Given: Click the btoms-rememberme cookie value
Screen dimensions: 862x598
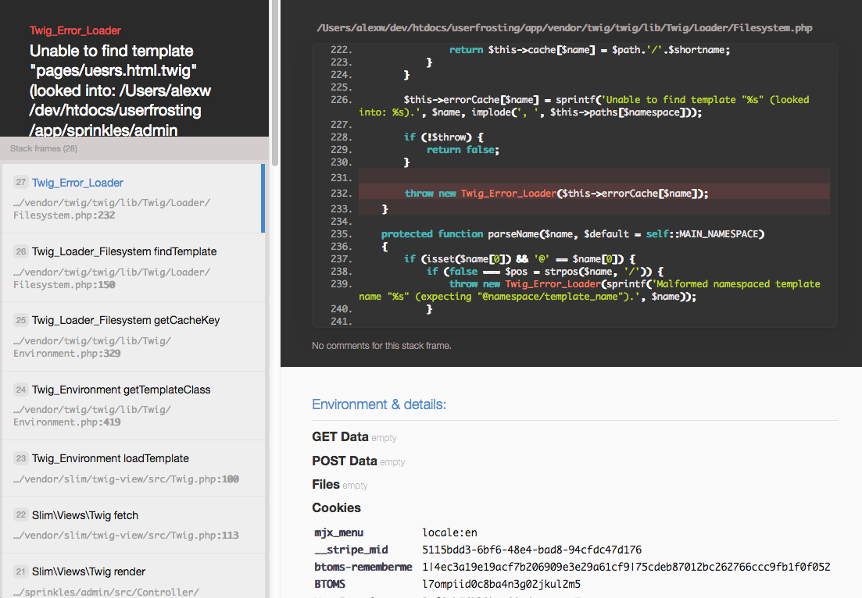Looking at the screenshot, I should tap(626, 567).
